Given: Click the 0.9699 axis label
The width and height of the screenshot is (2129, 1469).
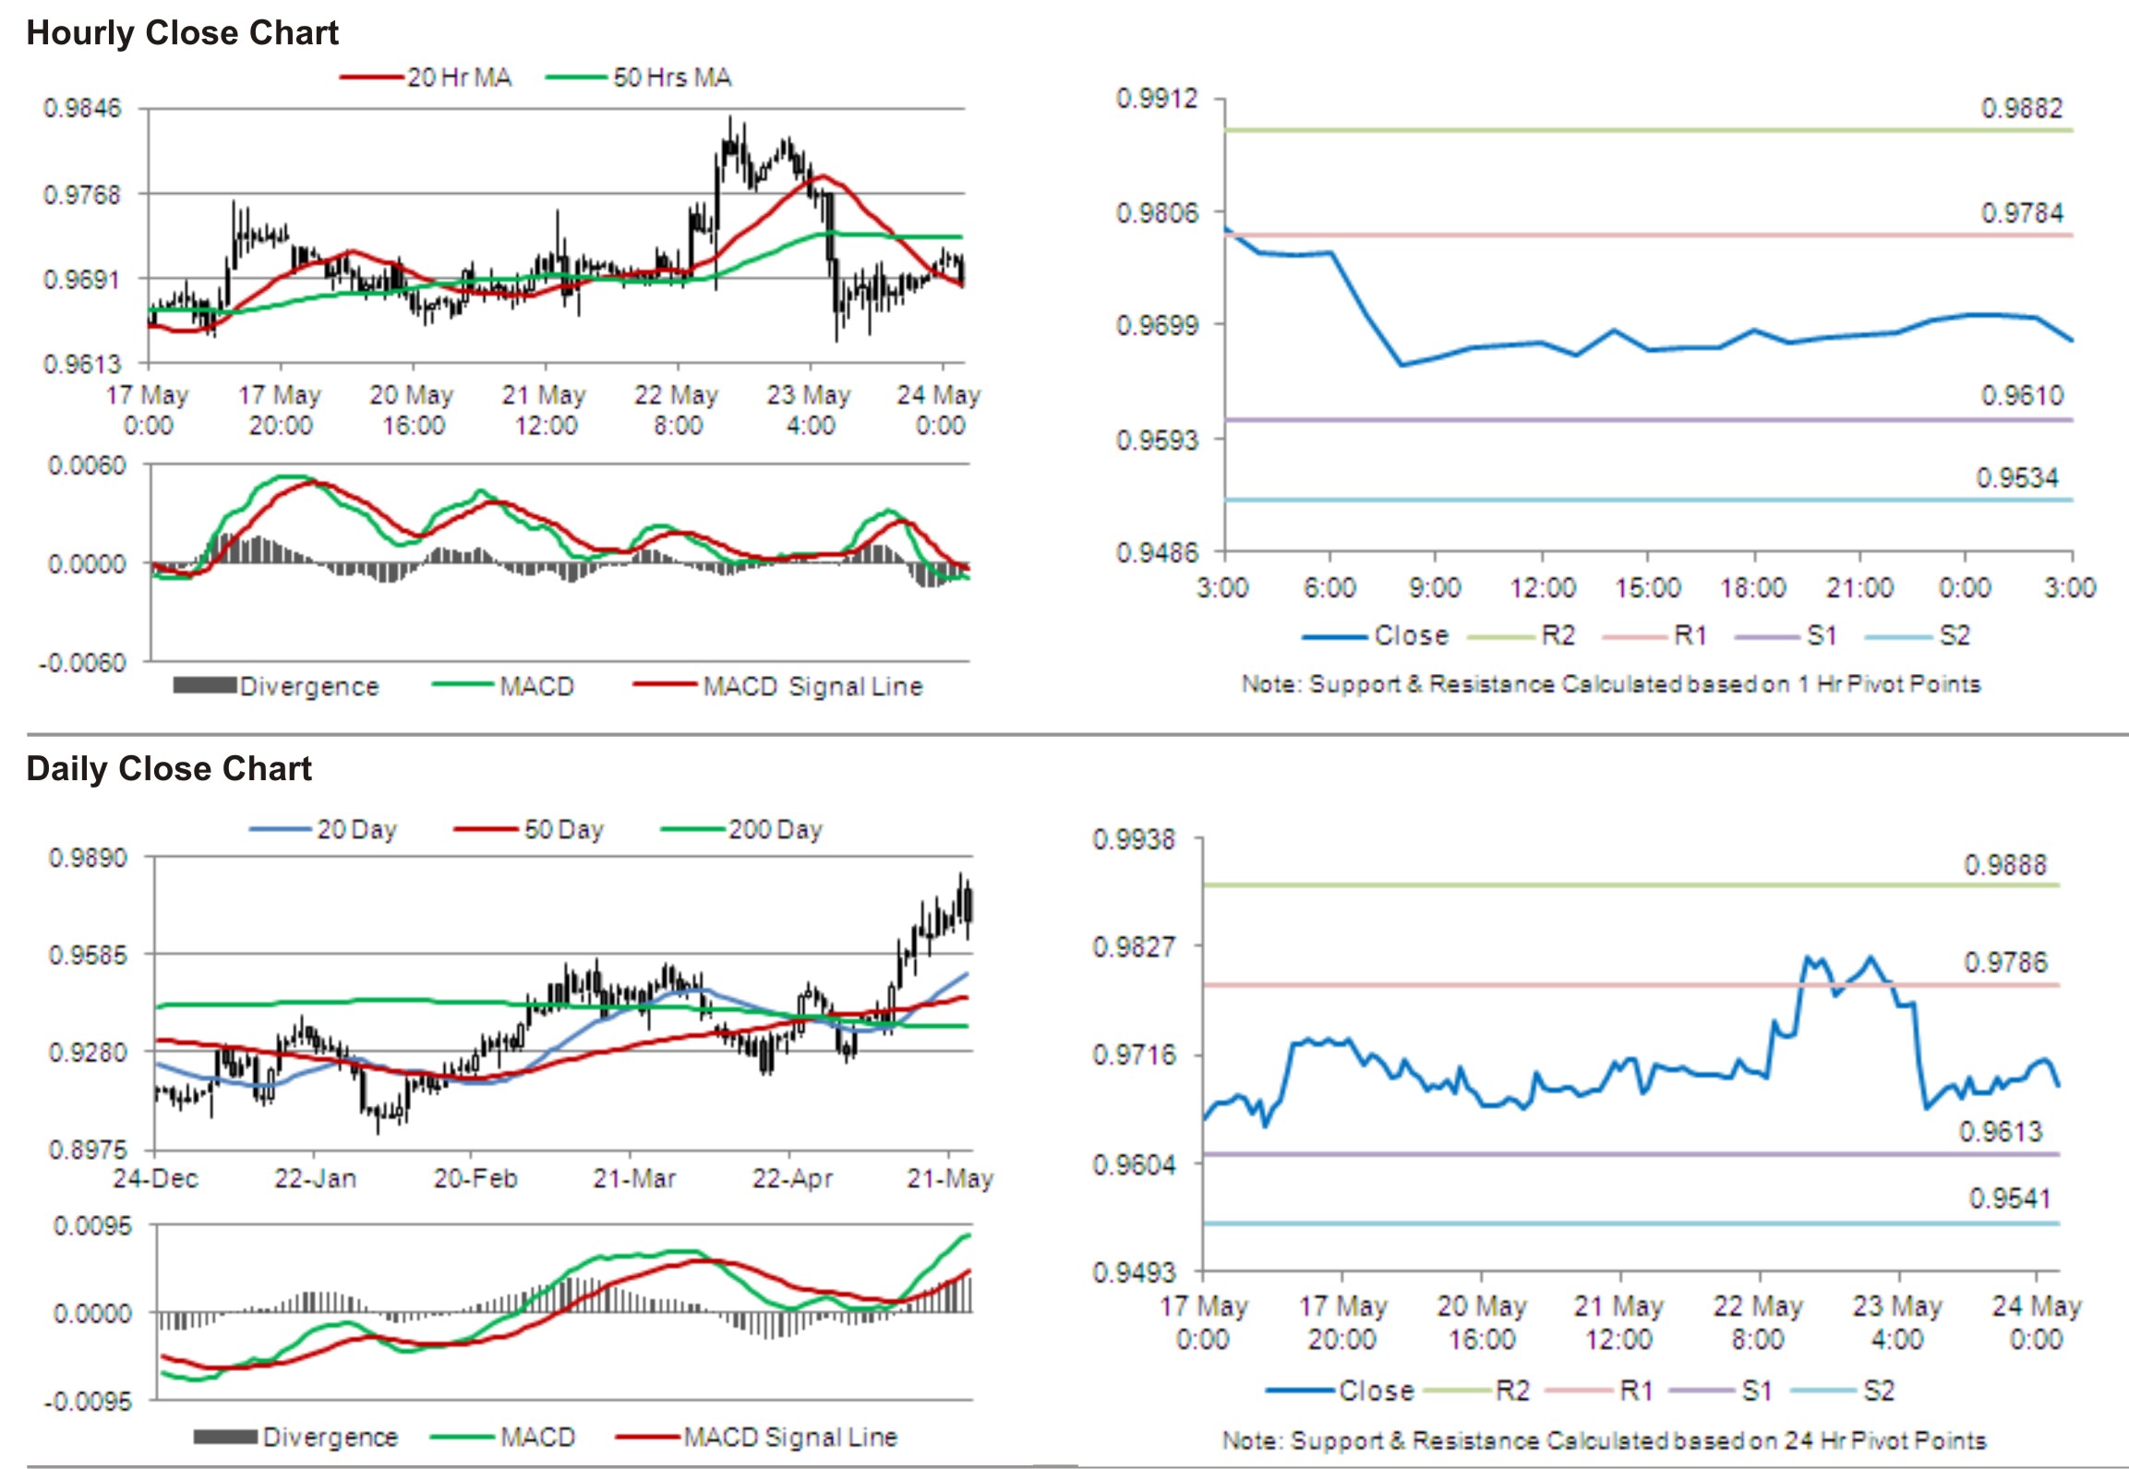Looking at the screenshot, I should (1156, 325).
